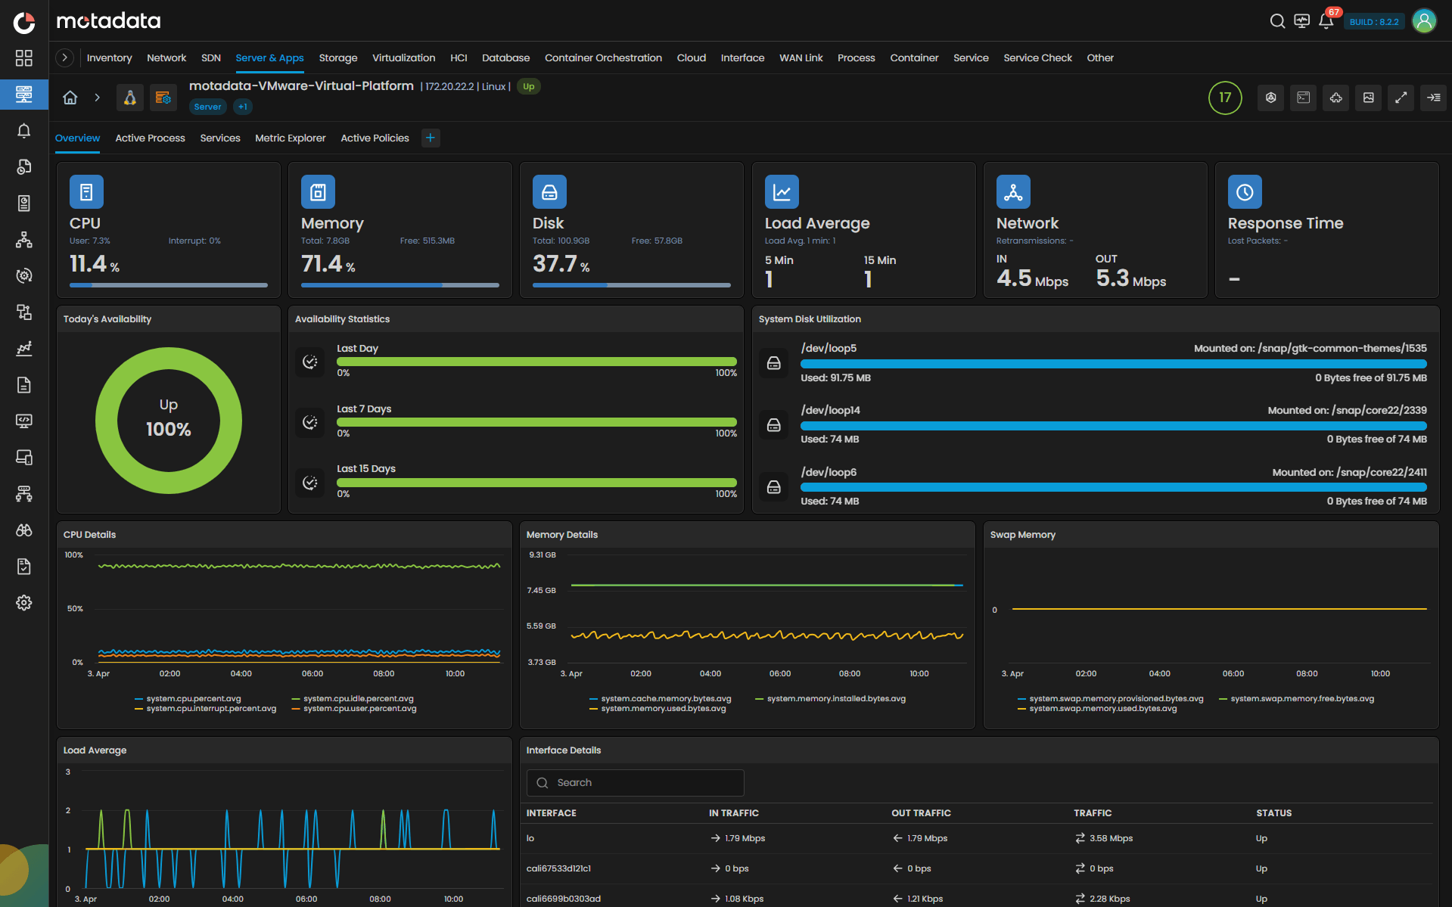Toggle system.memory.used.bytes.avg legend series
Viewport: 1452px width, 907px height.
coord(663,709)
